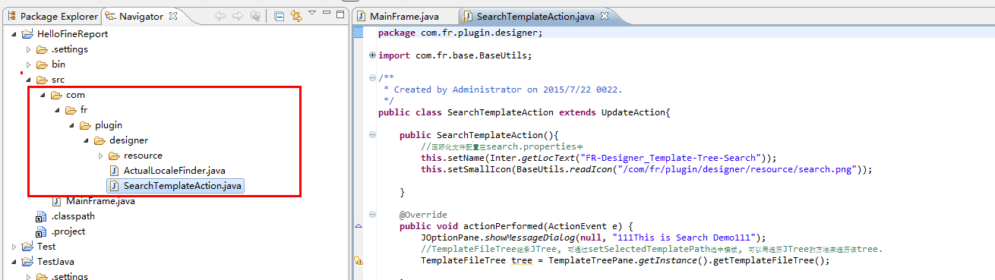Select the .classpath file
This screenshot has height=280, width=995.
tap(65, 216)
